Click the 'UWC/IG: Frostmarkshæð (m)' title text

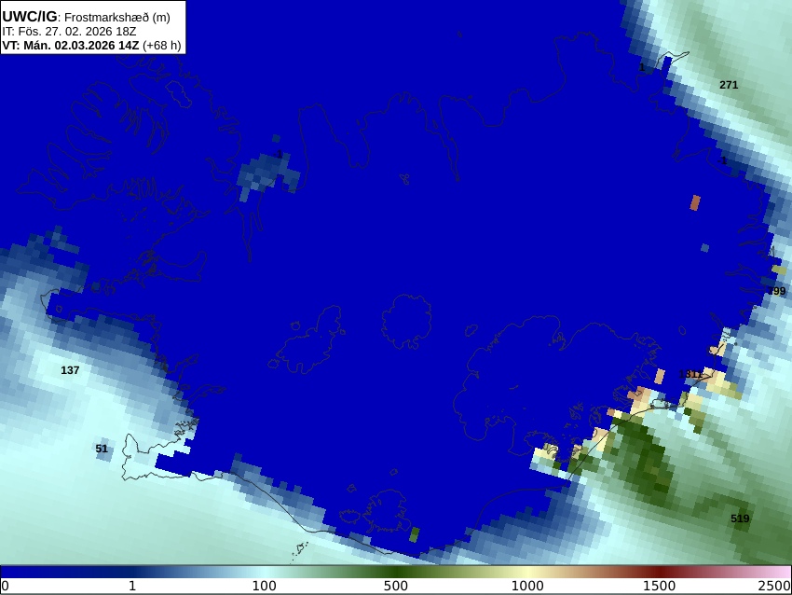pyautogui.click(x=87, y=17)
